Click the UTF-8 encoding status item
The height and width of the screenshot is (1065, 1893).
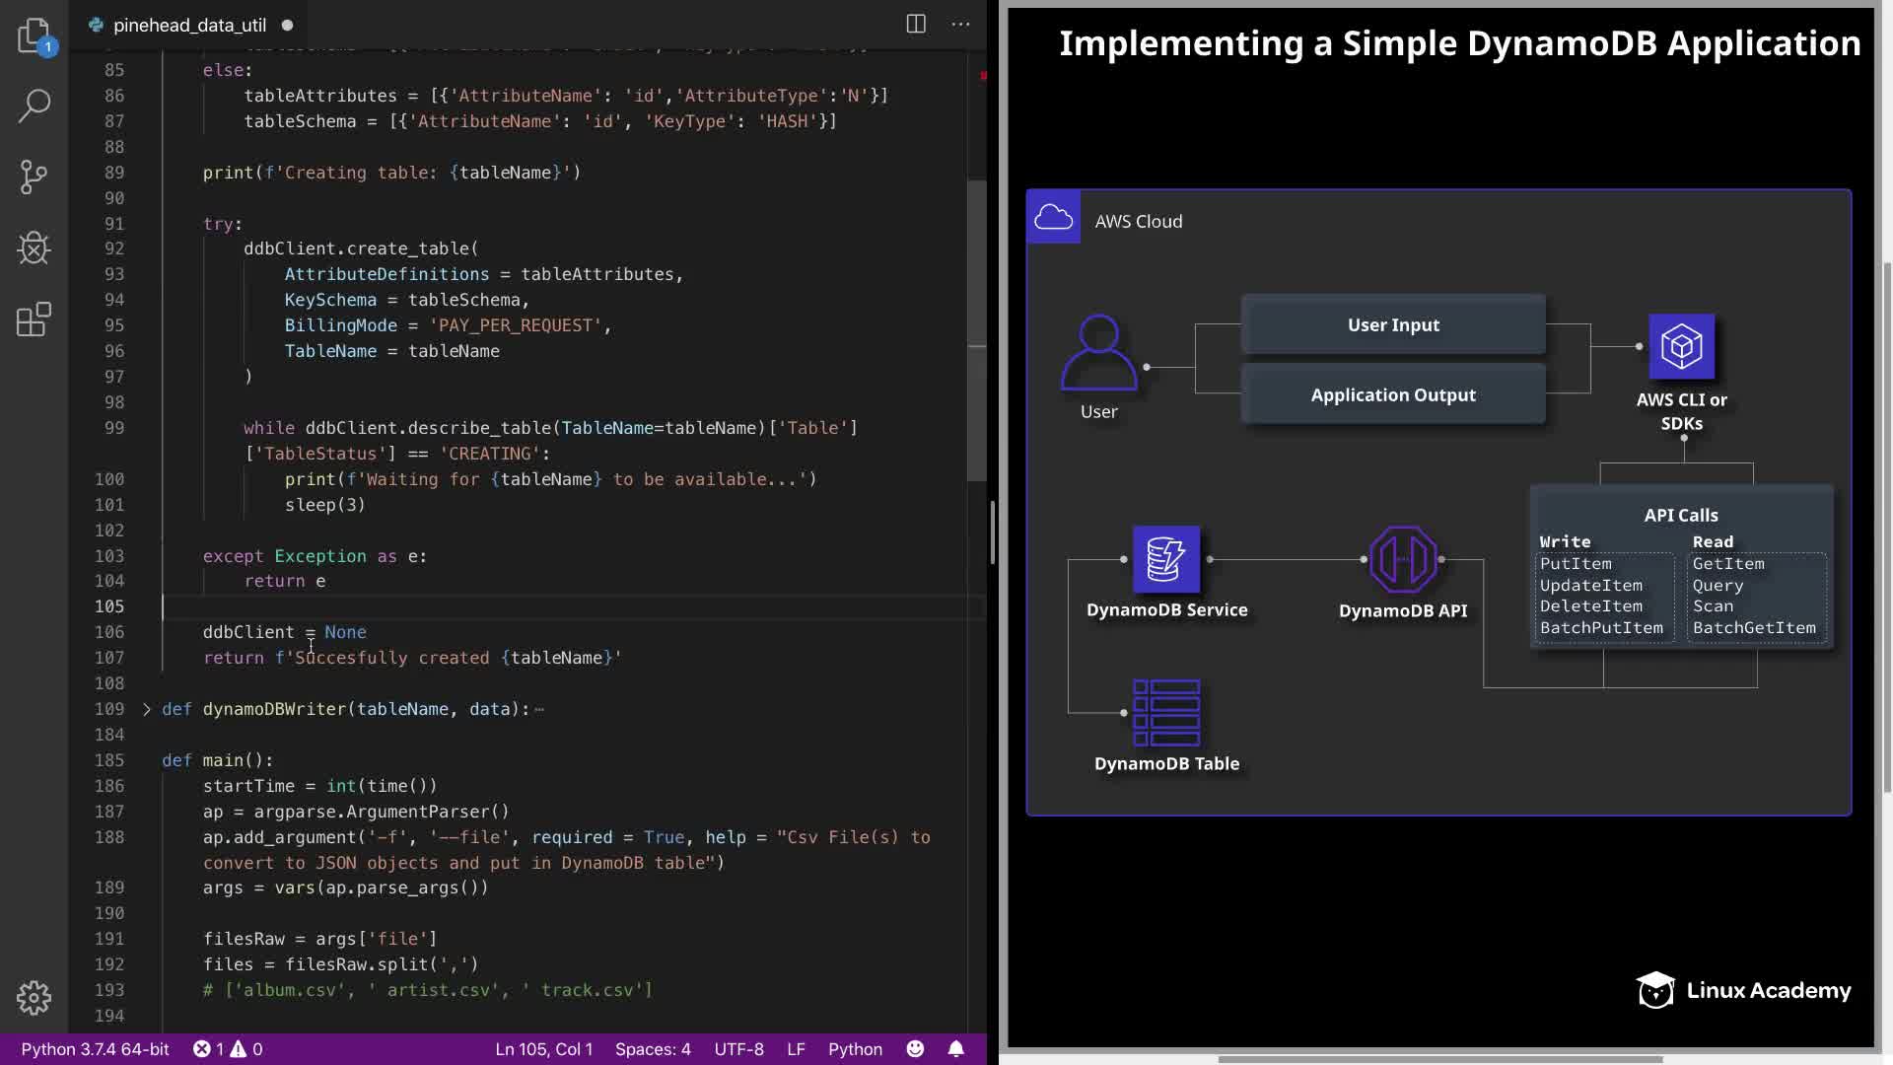pos(738,1049)
